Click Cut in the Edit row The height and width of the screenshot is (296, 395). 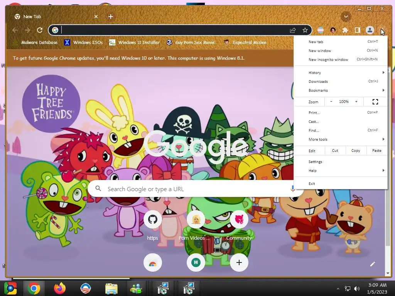[335, 151]
